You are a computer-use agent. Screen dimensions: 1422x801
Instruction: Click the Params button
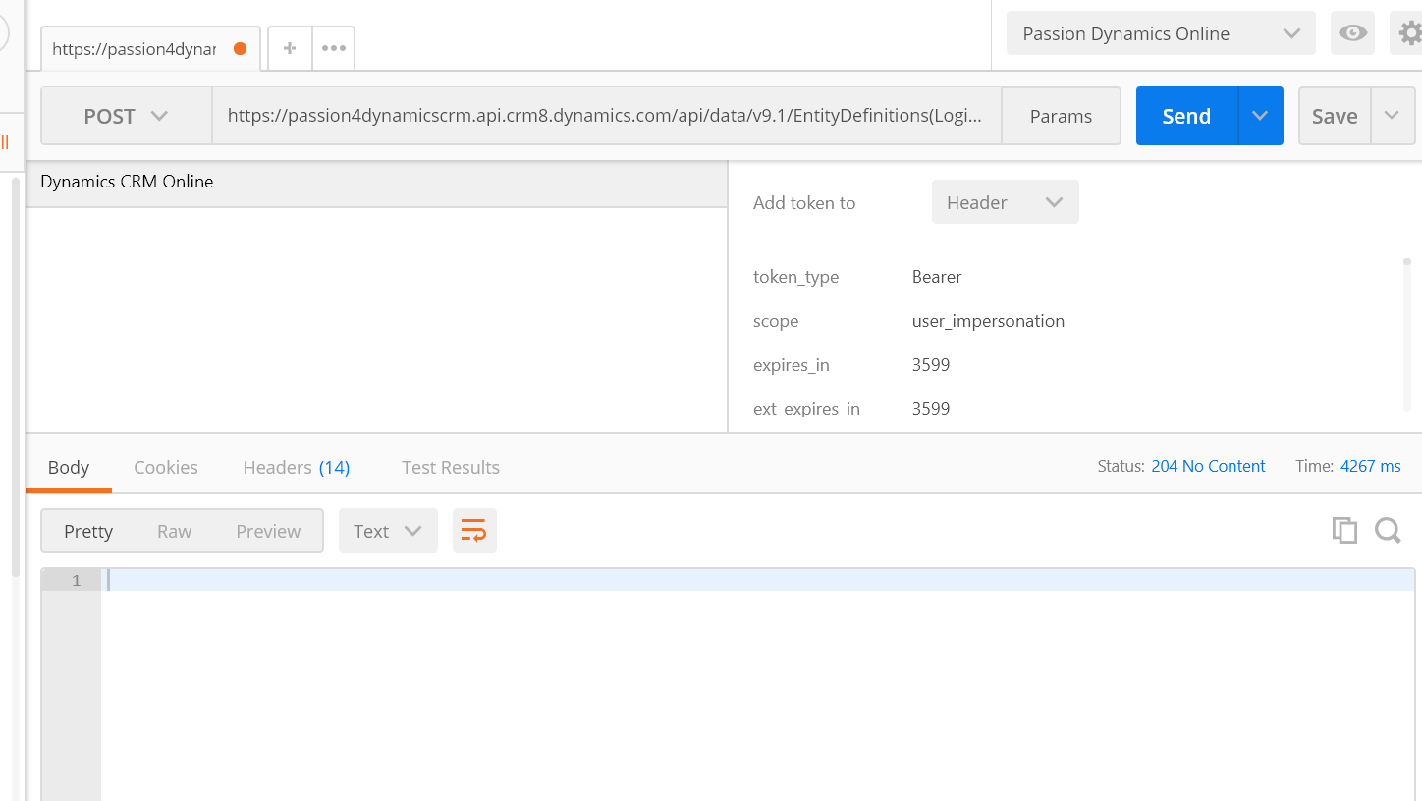tap(1061, 116)
